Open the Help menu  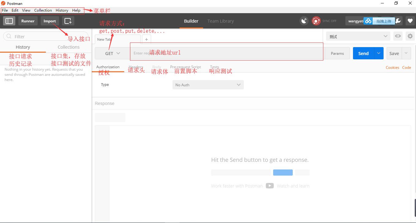76,10
